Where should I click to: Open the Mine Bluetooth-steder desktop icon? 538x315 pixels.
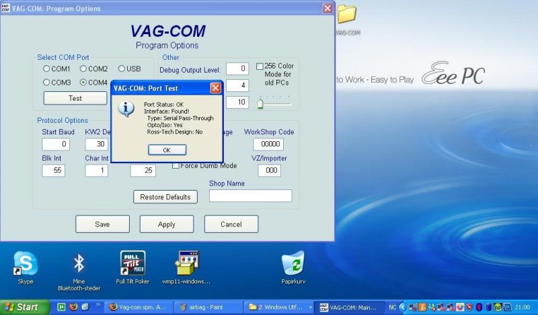pyautogui.click(x=79, y=263)
